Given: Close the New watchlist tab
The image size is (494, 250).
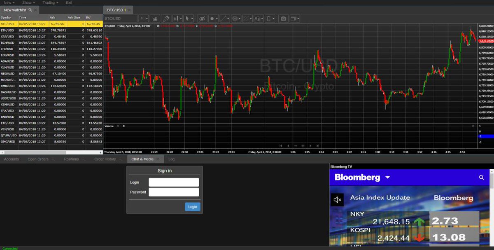Looking at the screenshot, I should [35, 9].
